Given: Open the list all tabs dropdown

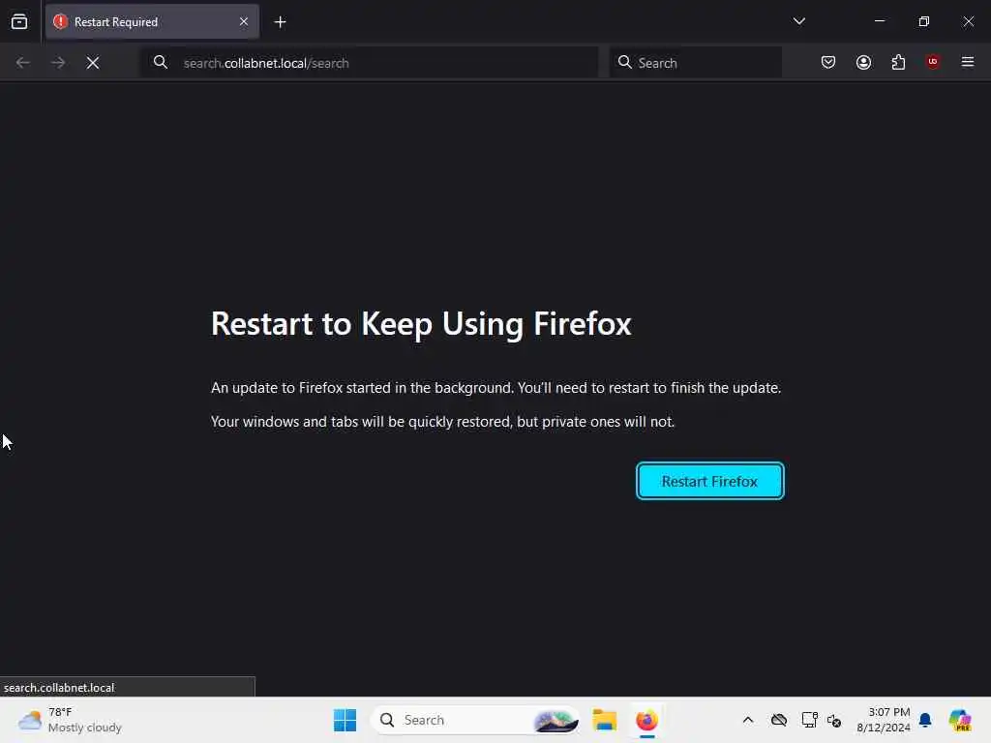Looking at the screenshot, I should (798, 21).
